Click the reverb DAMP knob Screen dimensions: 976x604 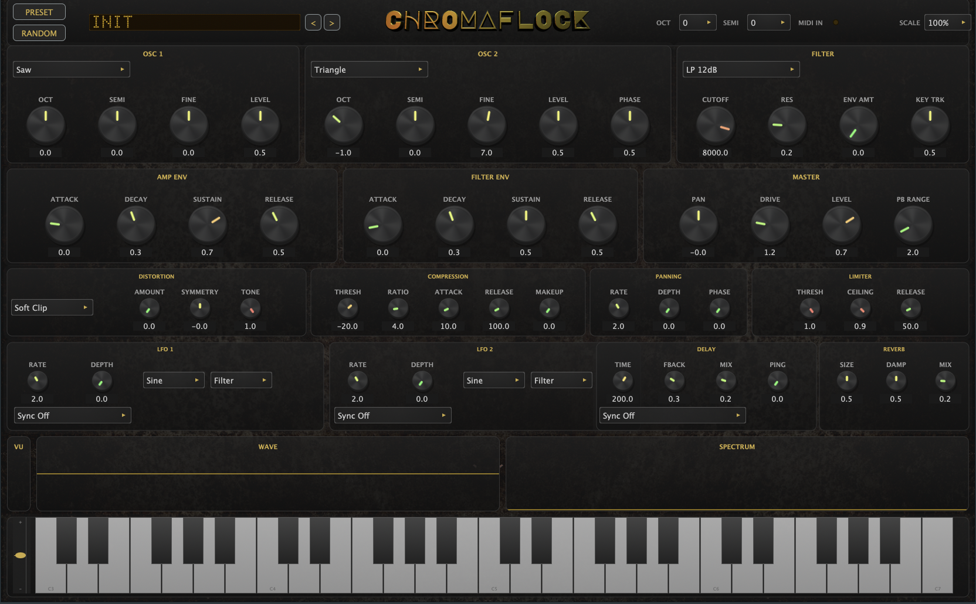896,381
